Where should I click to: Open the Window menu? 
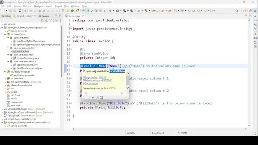pyautogui.click(x=75, y=6)
